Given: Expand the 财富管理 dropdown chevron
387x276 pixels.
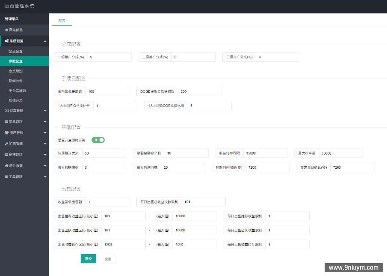Looking at the screenshot, I should 45,110.
